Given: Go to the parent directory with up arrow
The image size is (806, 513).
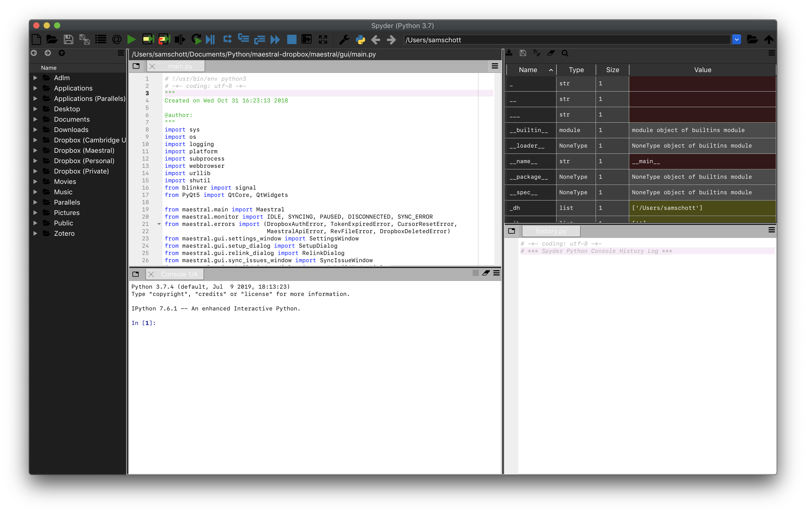Looking at the screenshot, I should tap(769, 39).
